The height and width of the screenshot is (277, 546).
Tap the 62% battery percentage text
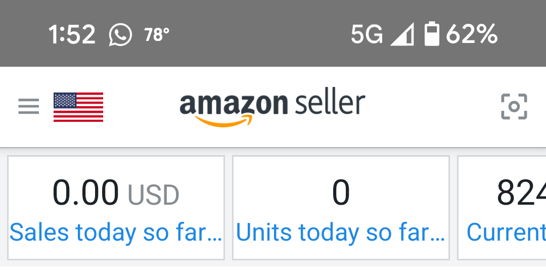[472, 34]
